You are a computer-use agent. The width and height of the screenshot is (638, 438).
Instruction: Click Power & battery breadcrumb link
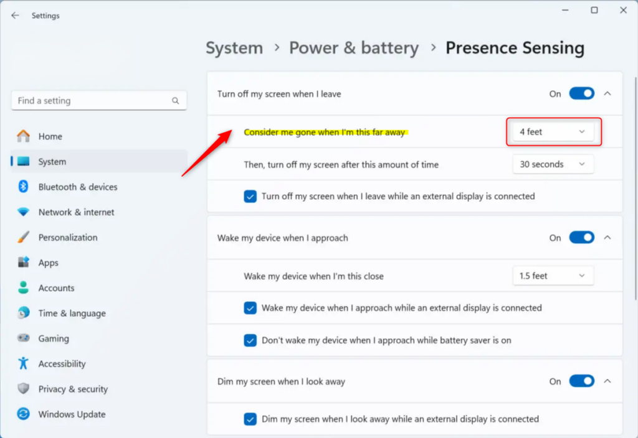(354, 48)
